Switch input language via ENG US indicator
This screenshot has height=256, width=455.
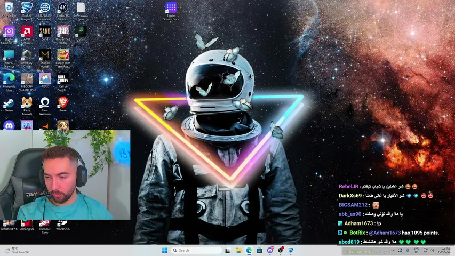click(x=417, y=250)
